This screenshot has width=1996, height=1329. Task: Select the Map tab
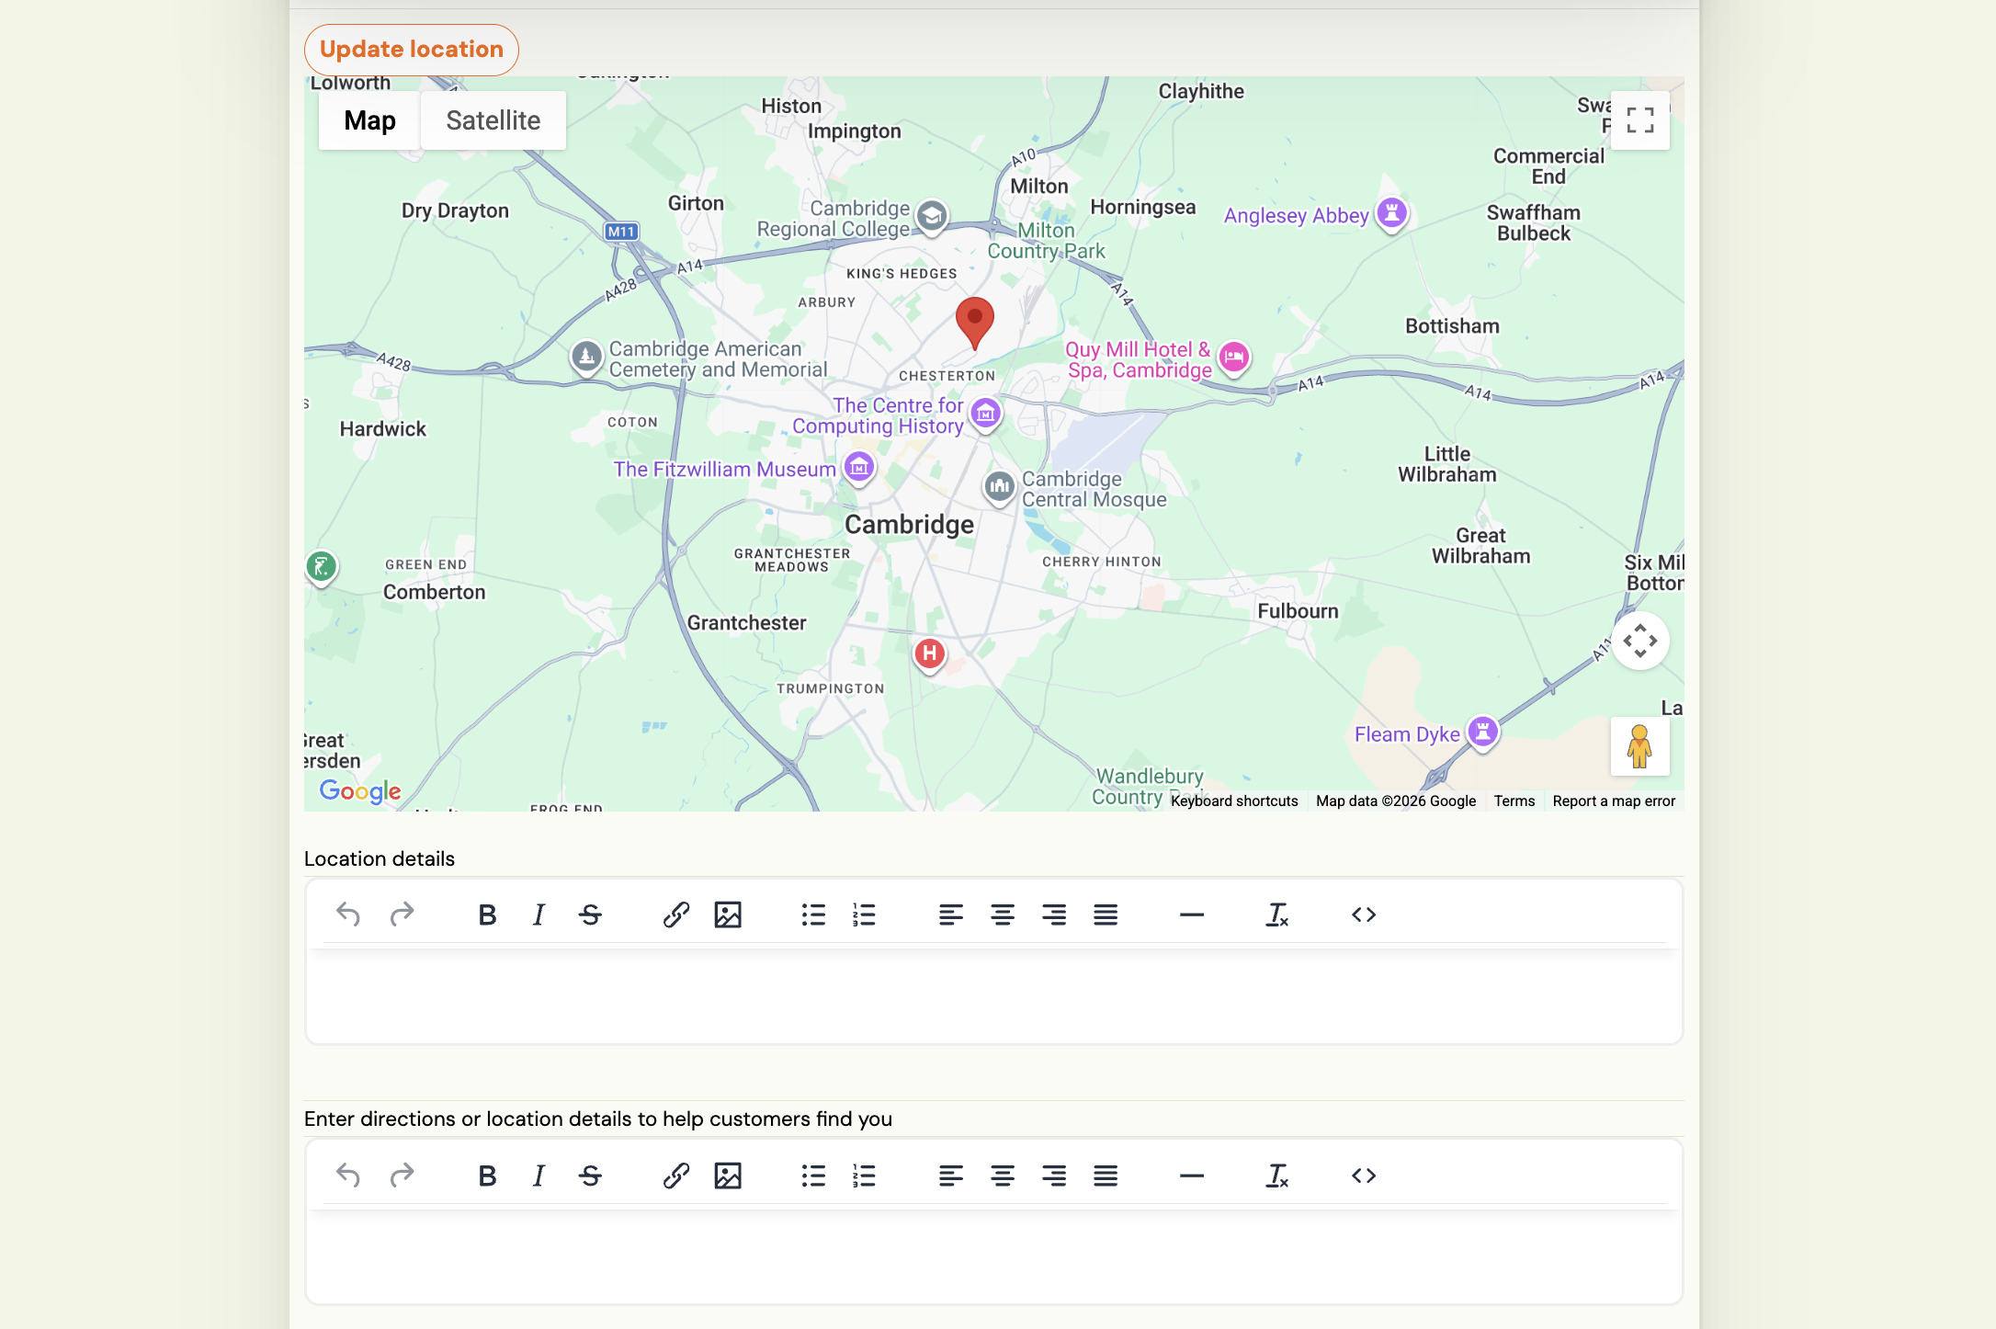(369, 119)
